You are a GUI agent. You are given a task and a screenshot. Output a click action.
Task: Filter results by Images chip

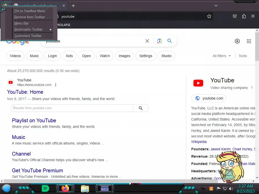[124, 56]
